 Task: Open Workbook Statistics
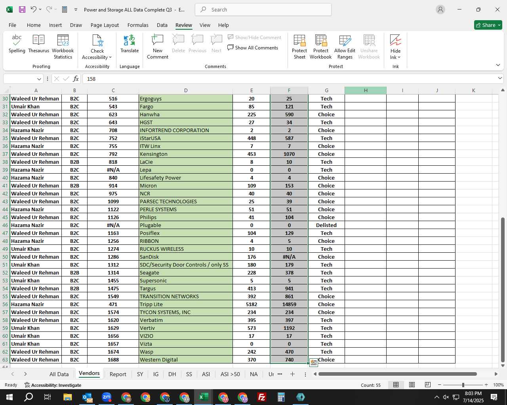tap(63, 47)
